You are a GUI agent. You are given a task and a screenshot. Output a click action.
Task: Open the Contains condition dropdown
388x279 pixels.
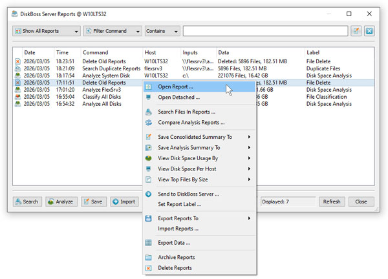[162, 31]
